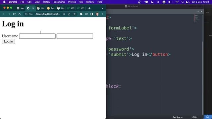Open the View menu
The height and width of the screenshot is (119, 212).
pos(37,2)
